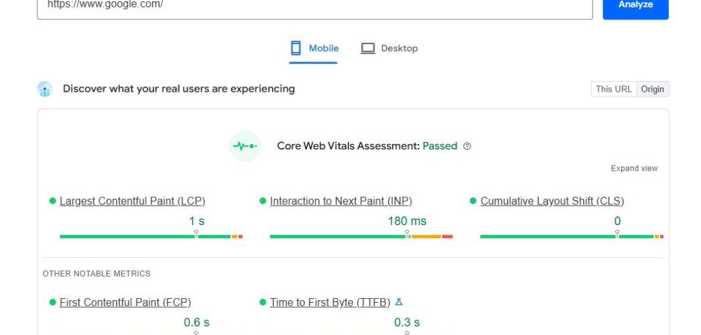
Task: Open the Time to First Byte (TTFB) link
Action: [330, 302]
